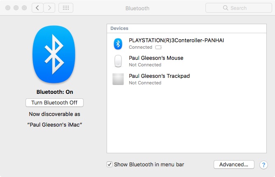Click the magnifier icon in Search
Image resolution: width=275 pixels, height=177 pixels.
(x=226, y=8)
